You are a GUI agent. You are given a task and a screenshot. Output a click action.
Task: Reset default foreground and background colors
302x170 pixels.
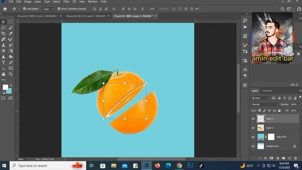click(x=3, y=93)
